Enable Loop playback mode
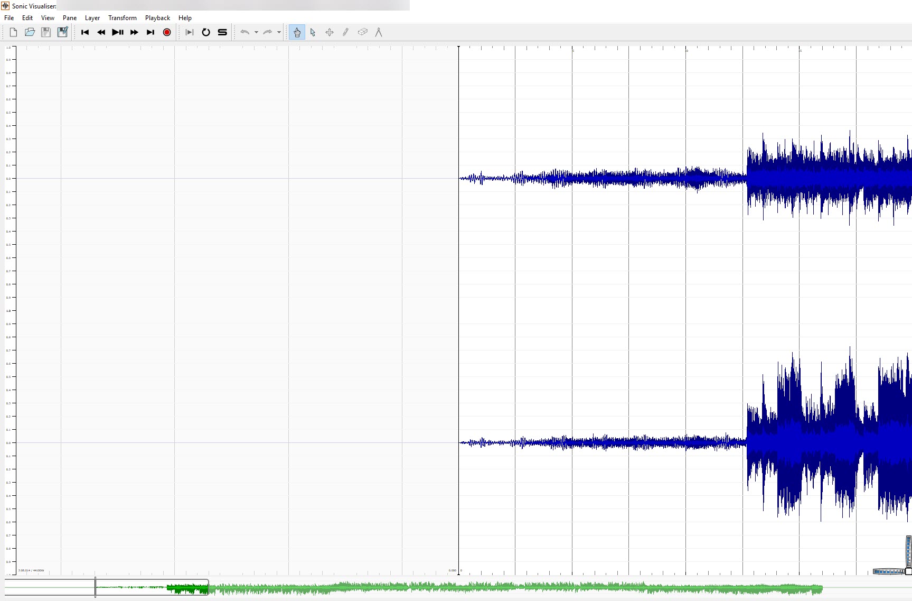 pos(206,32)
